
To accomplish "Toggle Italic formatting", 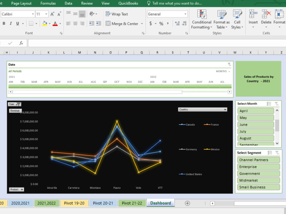I will point(11,23).
